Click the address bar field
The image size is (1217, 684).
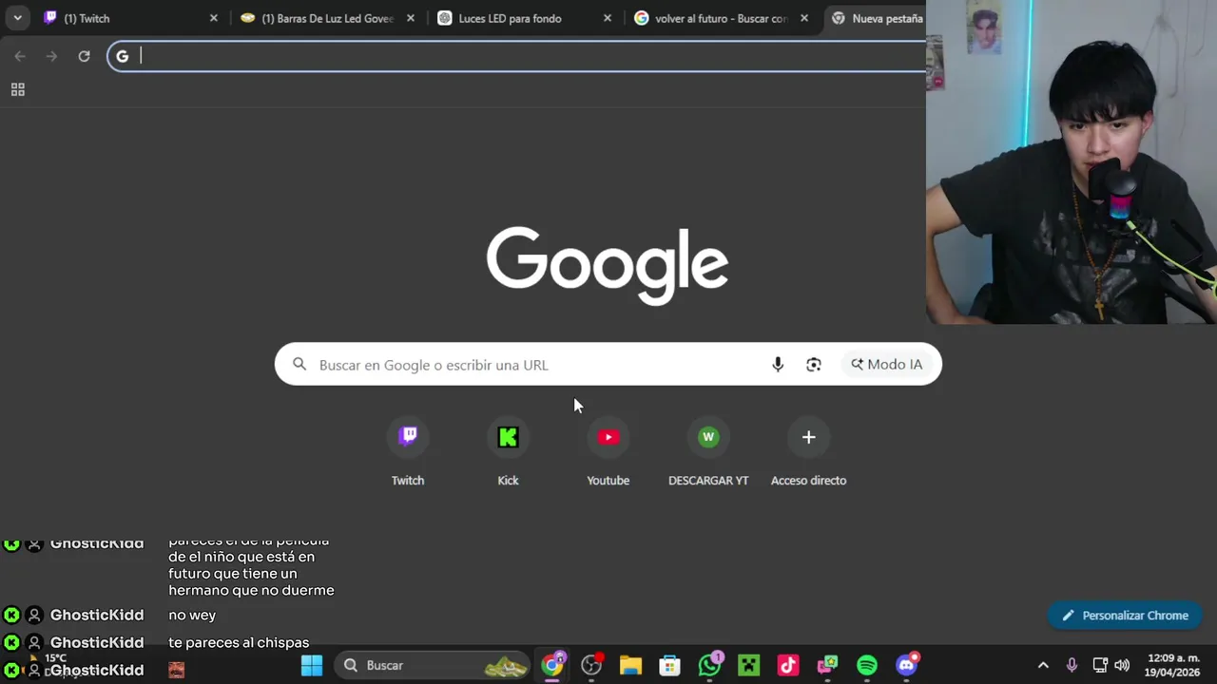[x=518, y=56]
